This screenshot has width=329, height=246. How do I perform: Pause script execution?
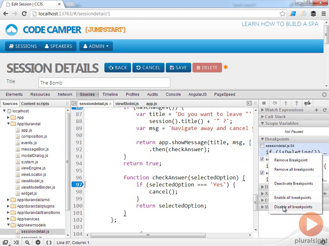[x=264, y=103]
